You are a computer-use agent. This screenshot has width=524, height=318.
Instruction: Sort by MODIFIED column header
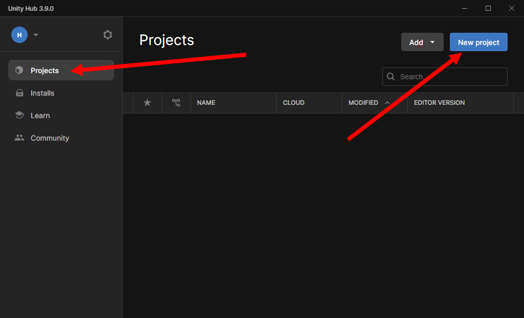[363, 103]
